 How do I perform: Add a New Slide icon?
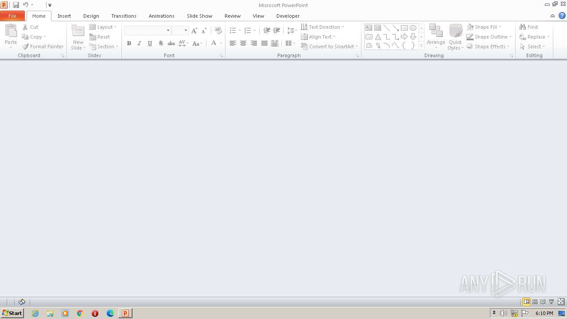78,31
